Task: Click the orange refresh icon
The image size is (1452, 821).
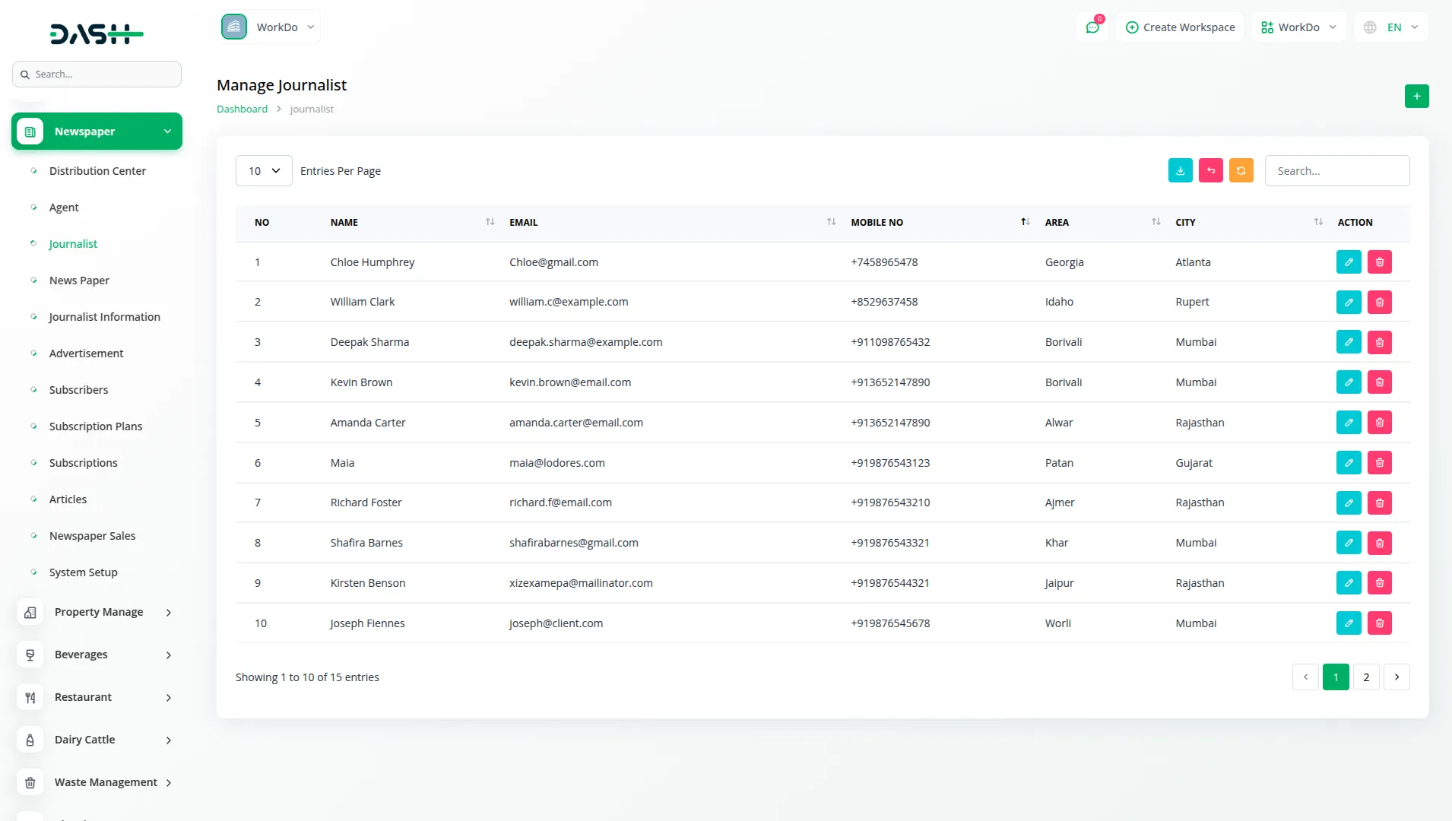Action: [1241, 170]
